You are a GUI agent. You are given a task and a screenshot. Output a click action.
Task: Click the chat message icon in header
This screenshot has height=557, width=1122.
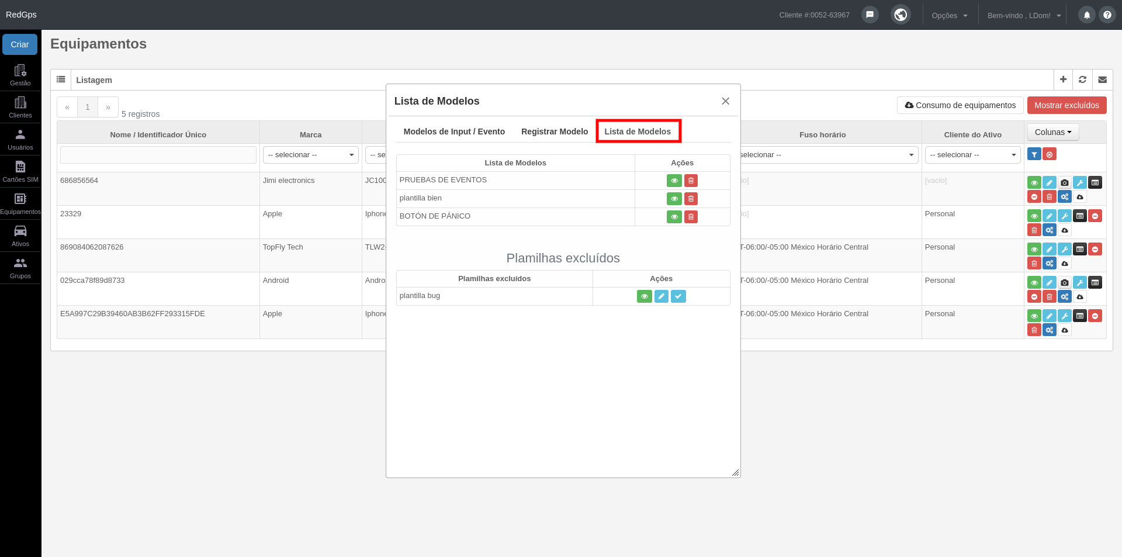(x=870, y=15)
